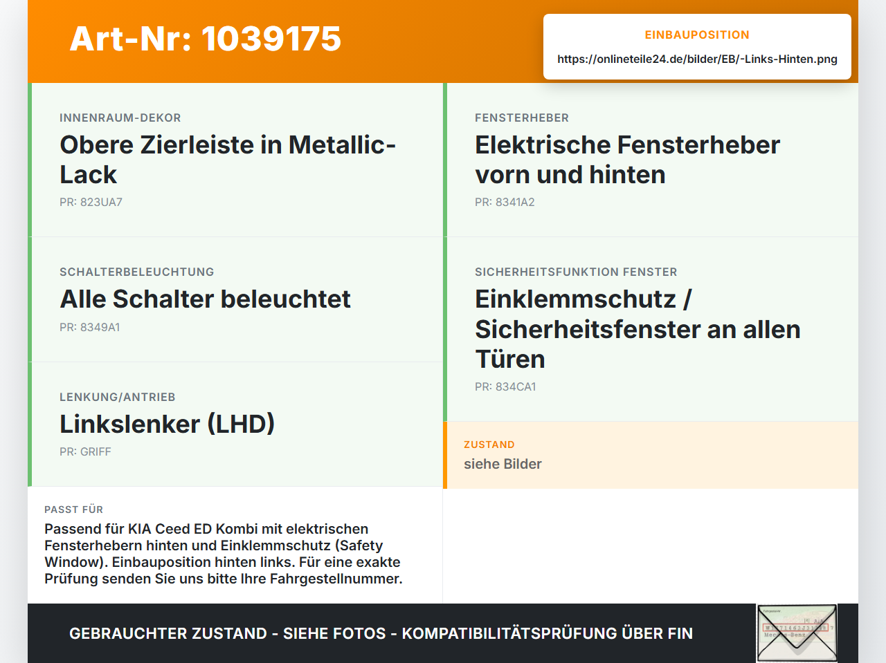
Task: Select the Art-Nr: 1039175 heading
Action: tap(206, 39)
